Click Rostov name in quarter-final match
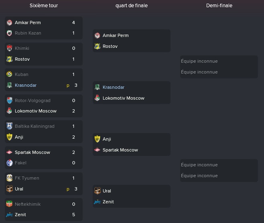Viewport: 264px width, 223px height. 110,46
